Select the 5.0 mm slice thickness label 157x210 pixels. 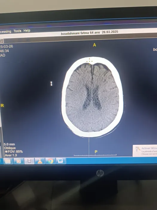tap(9, 144)
